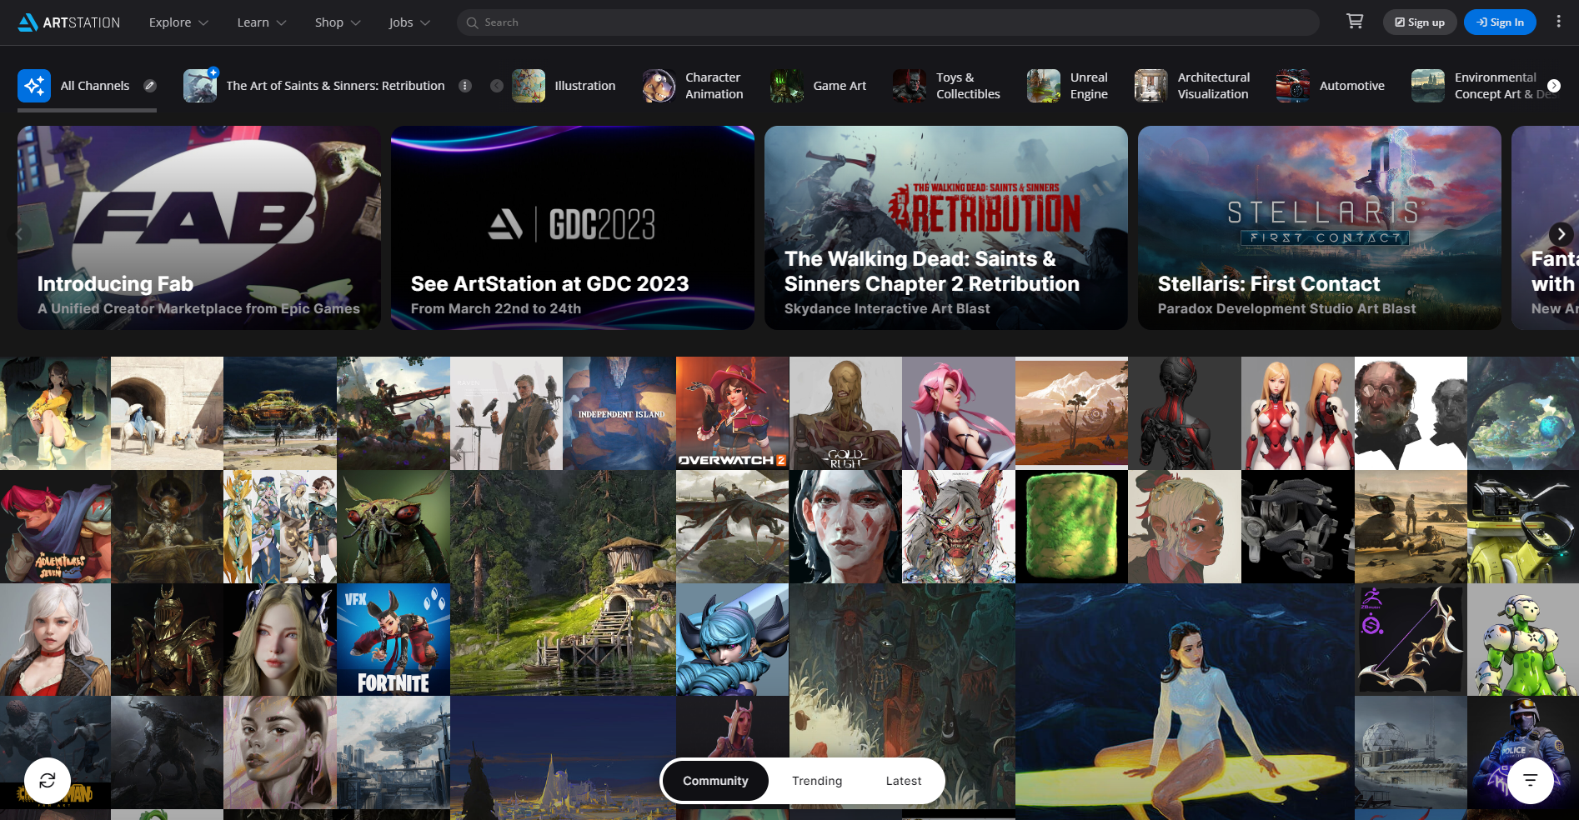Image resolution: width=1579 pixels, height=820 pixels.
Task: Click the Sign In button
Action: tap(1500, 22)
